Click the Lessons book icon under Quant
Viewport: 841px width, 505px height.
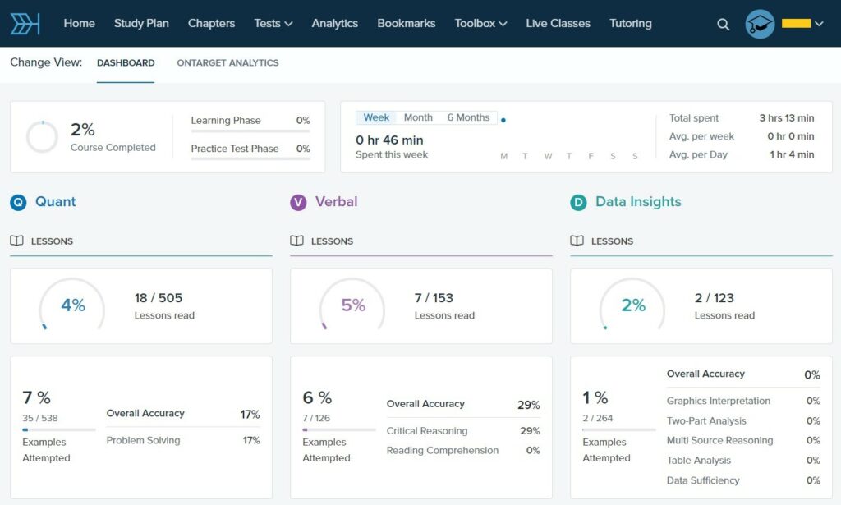click(x=17, y=240)
